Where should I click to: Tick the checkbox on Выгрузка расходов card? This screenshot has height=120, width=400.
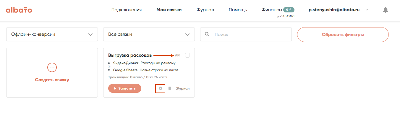[x=187, y=55]
